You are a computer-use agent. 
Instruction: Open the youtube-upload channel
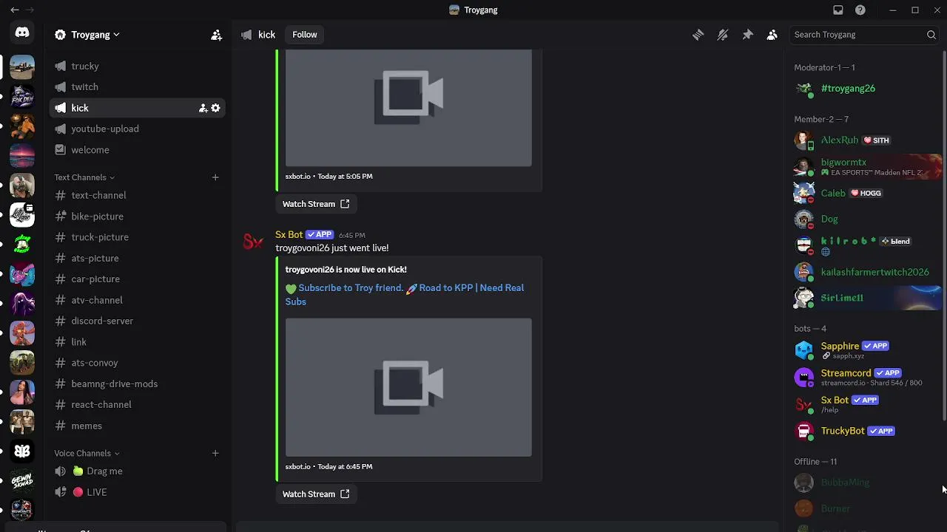point(138,129)
